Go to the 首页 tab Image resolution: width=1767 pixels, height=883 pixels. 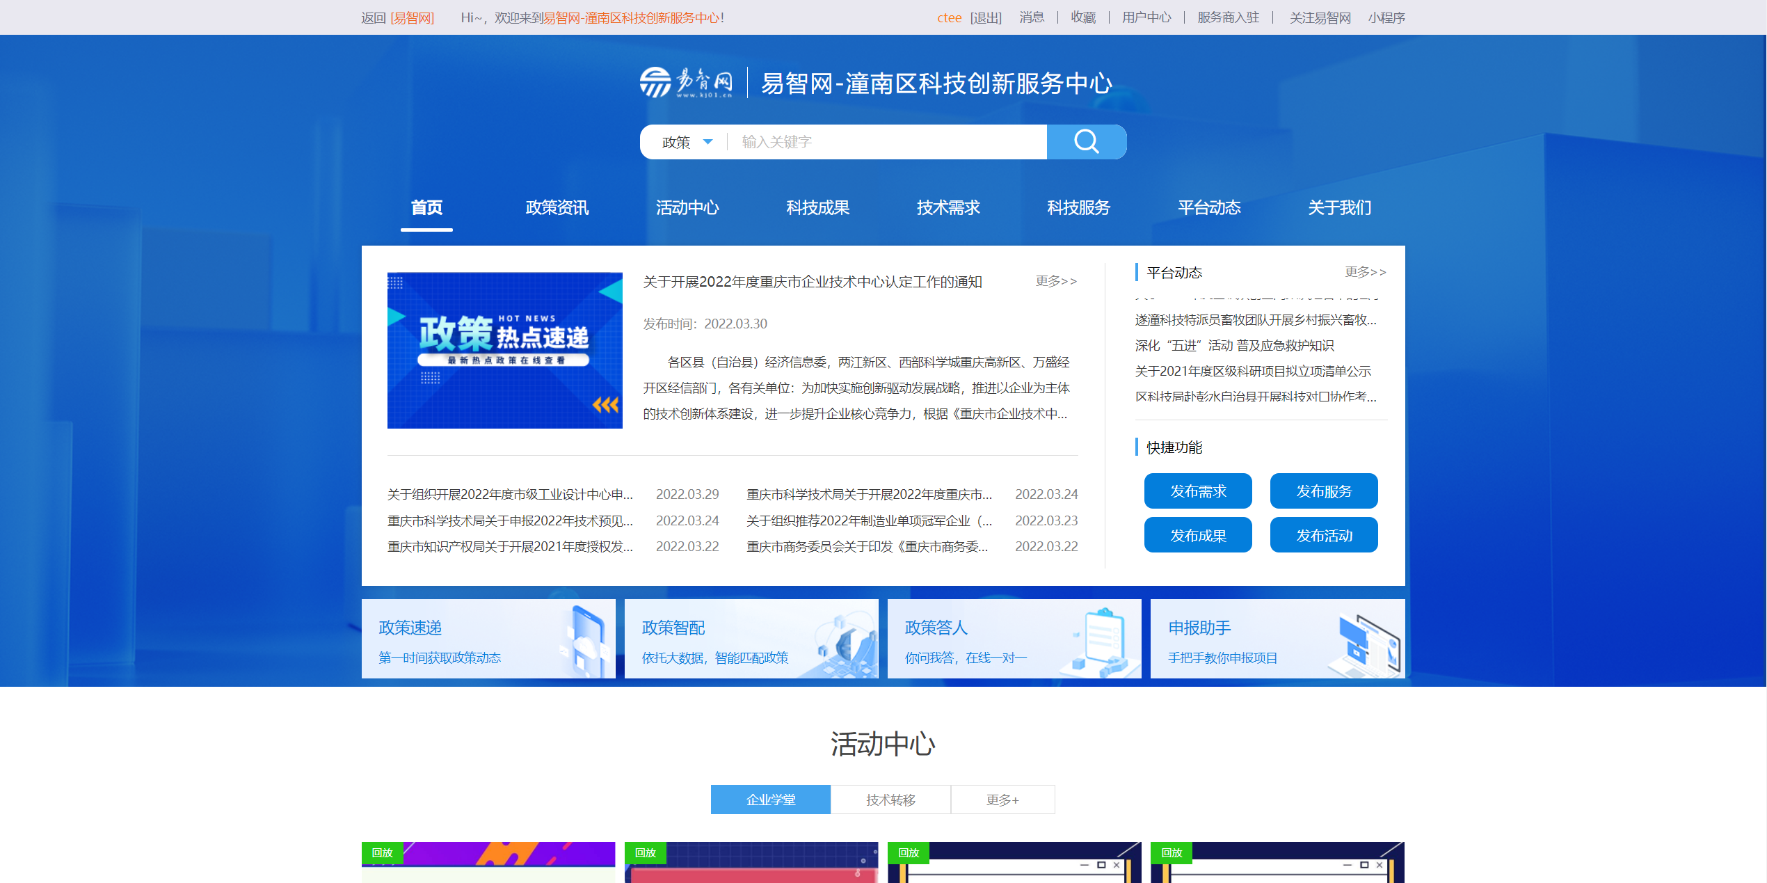pos(426,207)
